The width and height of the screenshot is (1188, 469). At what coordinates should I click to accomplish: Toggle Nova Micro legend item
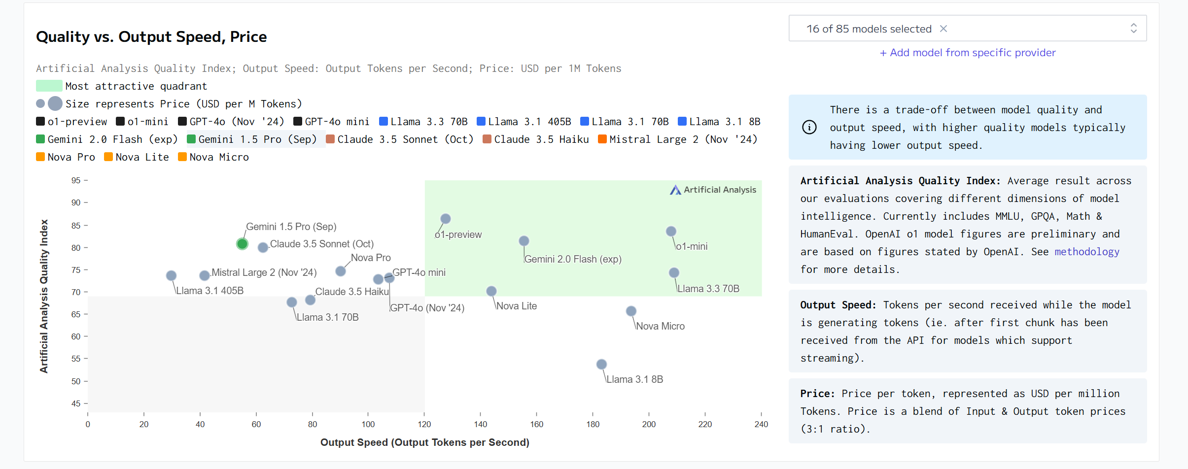[213, 157]
